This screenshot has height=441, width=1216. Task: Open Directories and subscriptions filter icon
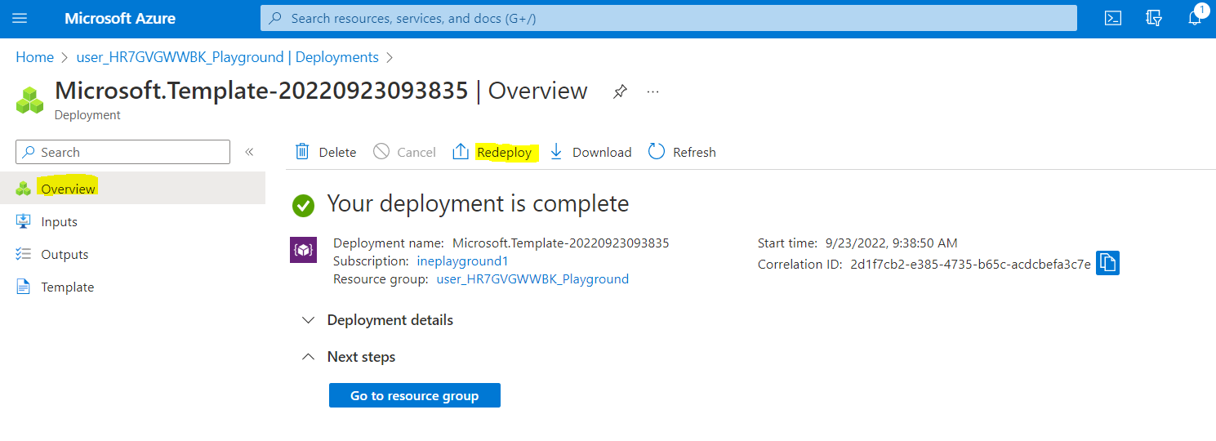coord(1153,18)
